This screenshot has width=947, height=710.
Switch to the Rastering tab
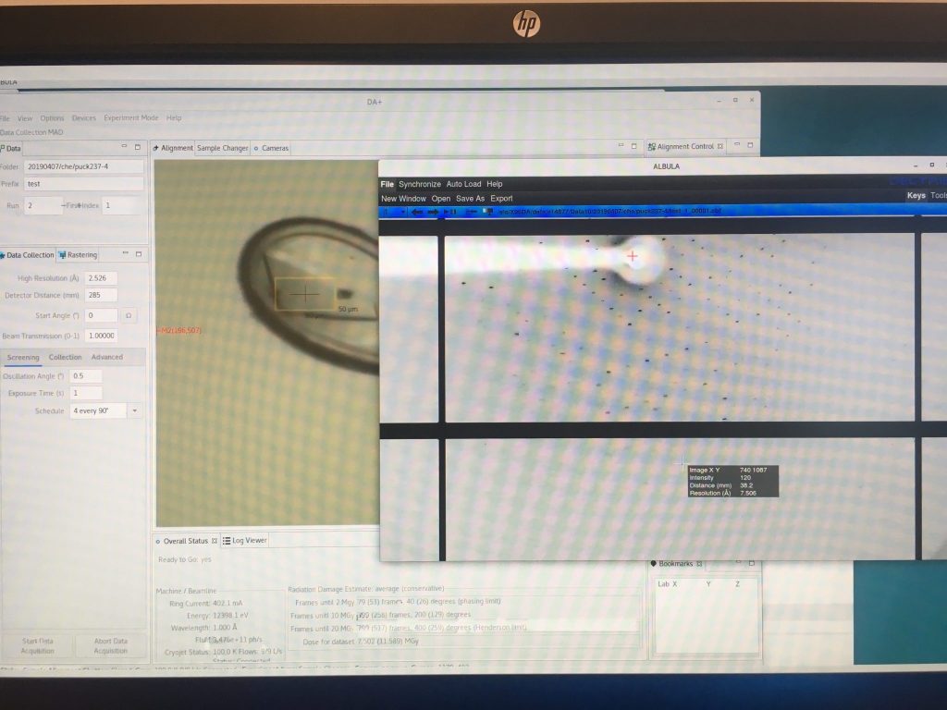click(78, 255)
